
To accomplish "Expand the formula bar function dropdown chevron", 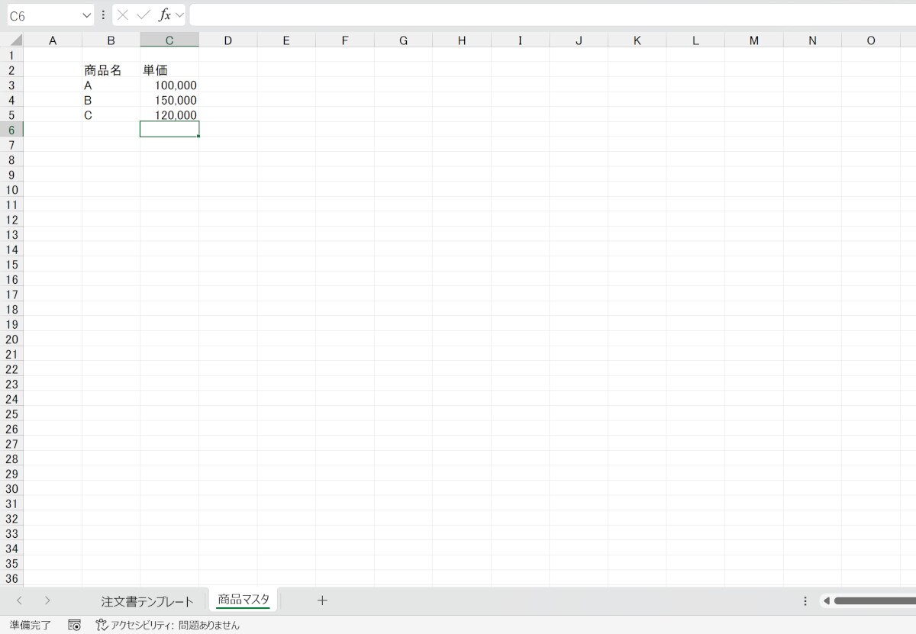I will (180, 15).
